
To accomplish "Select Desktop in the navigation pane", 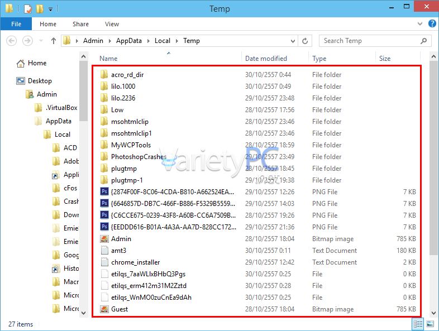I will (x=34, y=81).
